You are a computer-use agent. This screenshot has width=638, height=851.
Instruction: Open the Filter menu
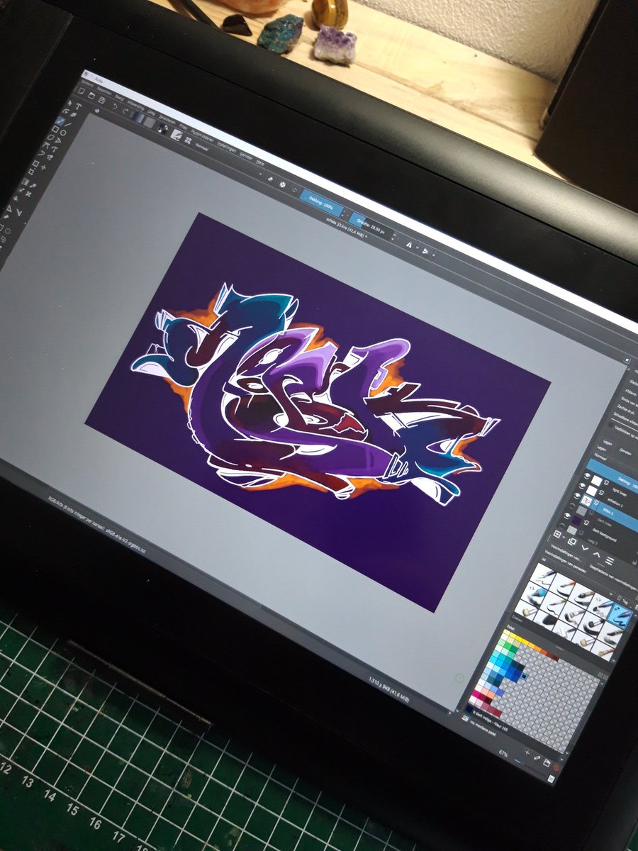pos(184,126)
